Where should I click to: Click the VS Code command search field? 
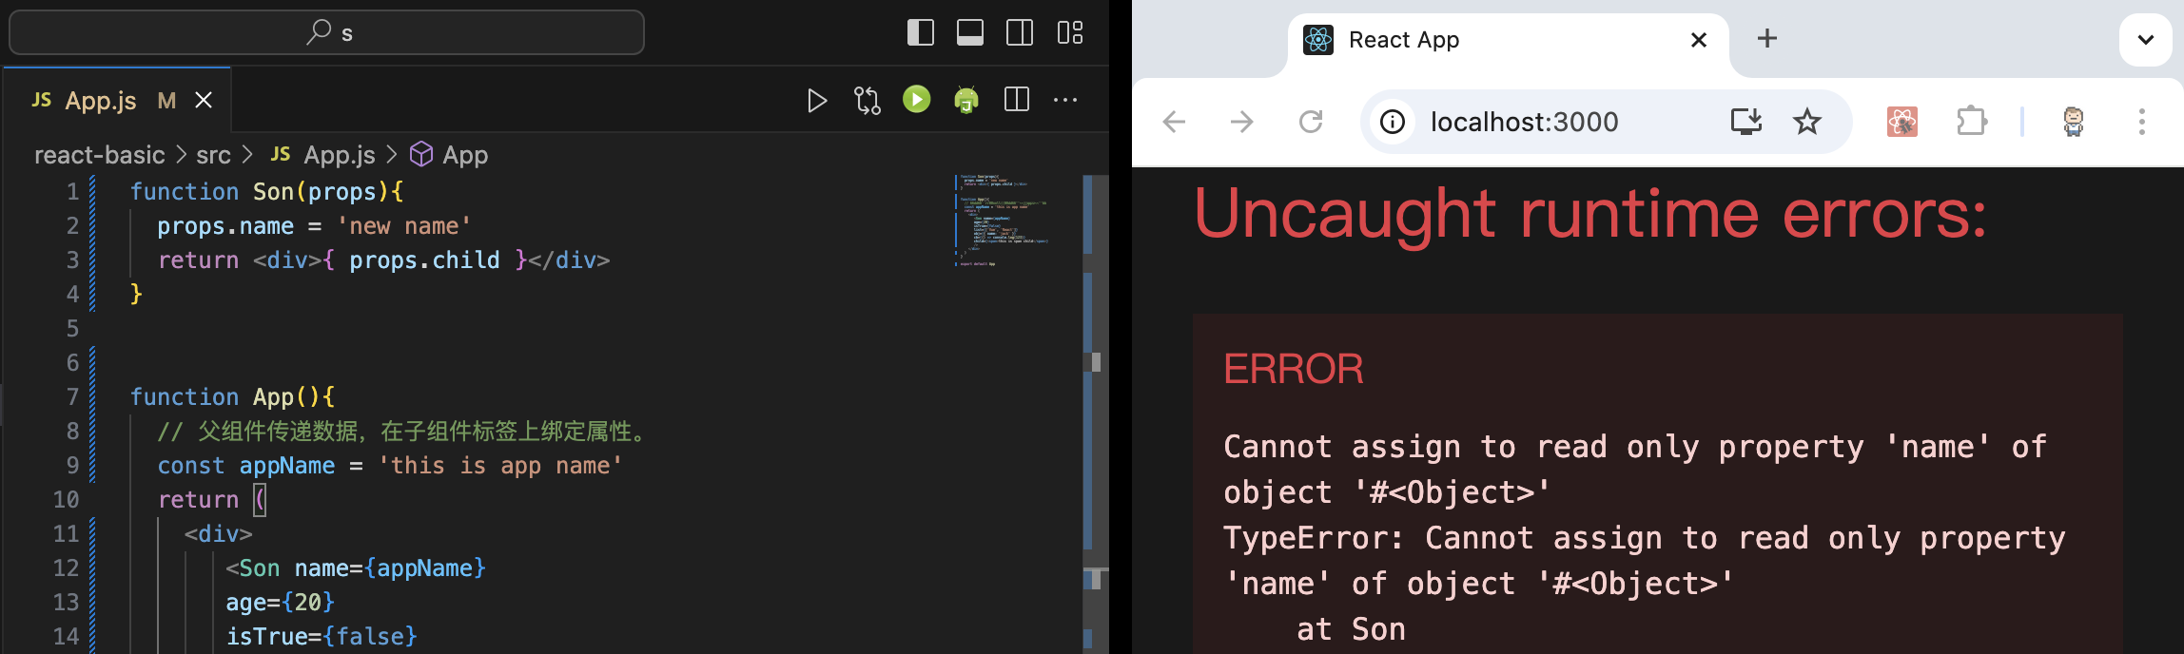327,33
